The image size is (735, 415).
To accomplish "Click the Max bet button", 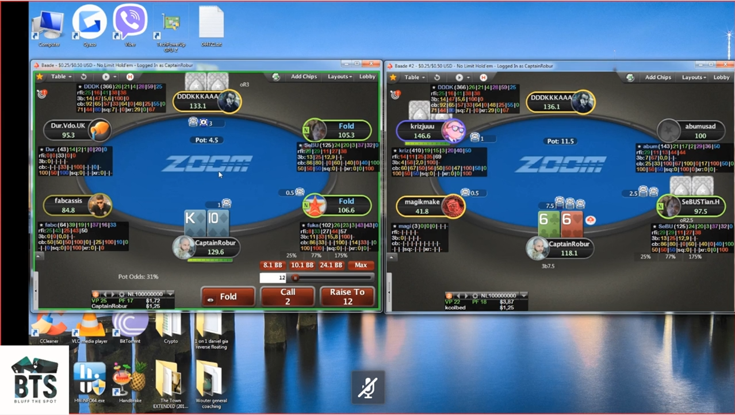I will click(361, 266).
